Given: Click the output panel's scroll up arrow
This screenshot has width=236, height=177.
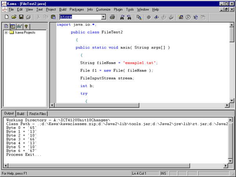Looking at the screenshot, I should coord(230,120).
